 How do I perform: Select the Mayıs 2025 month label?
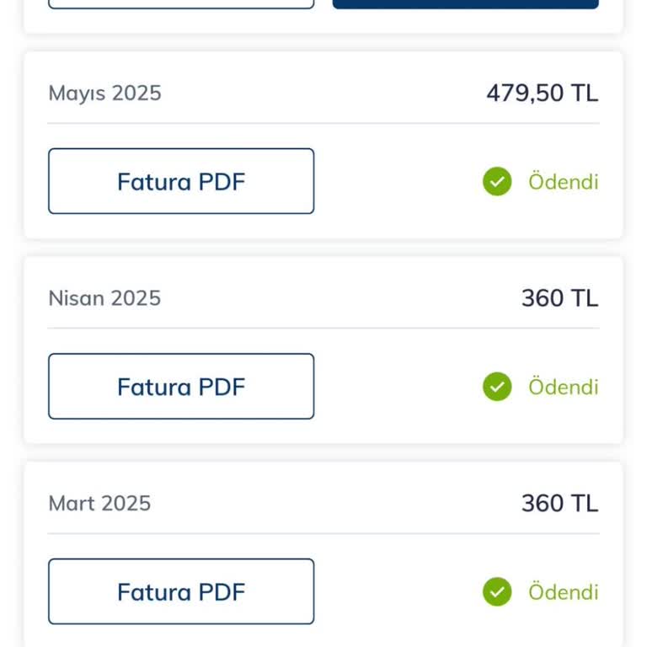104,93
